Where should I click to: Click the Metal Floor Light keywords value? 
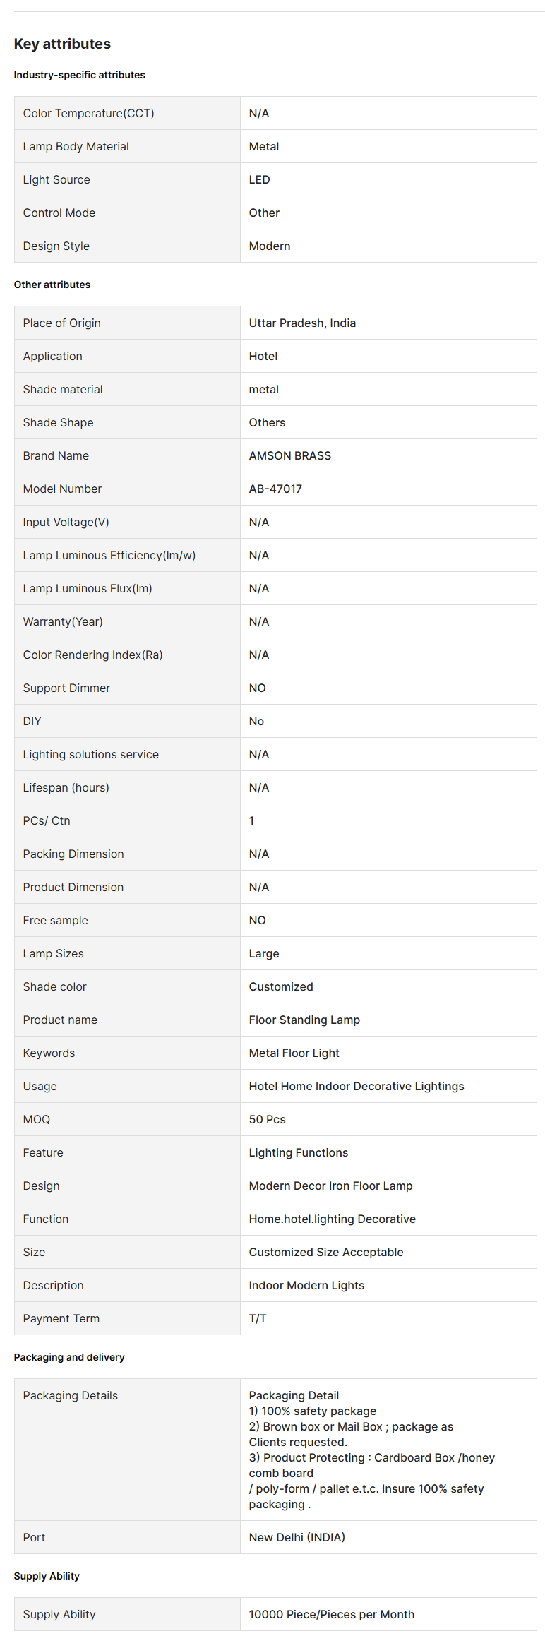294,1053
